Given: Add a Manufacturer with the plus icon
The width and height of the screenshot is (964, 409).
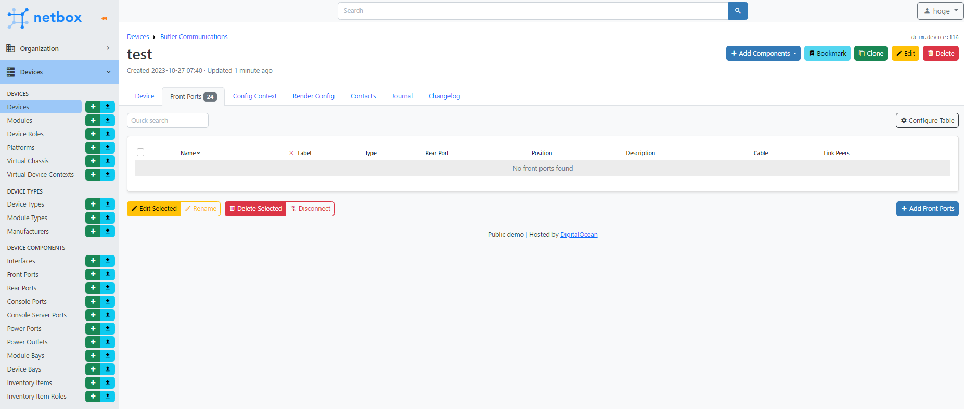Looking at the screenshot, I should tap(93, 231).
